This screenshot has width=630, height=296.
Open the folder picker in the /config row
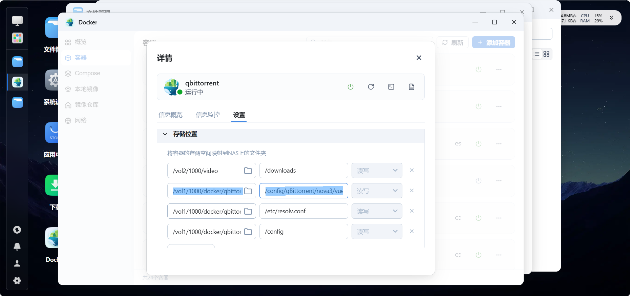248,232
